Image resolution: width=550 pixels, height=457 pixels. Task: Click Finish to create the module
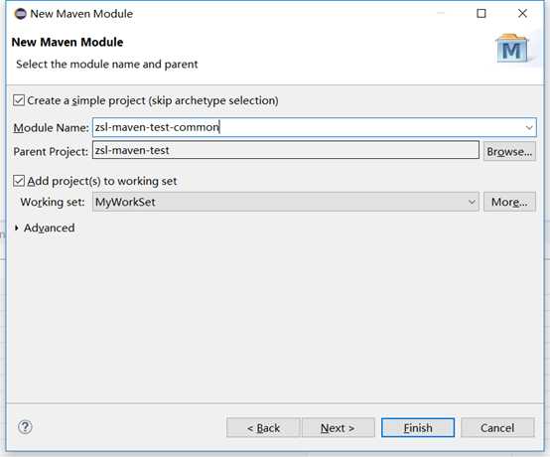pyautogui.click(x=418, y=428)
